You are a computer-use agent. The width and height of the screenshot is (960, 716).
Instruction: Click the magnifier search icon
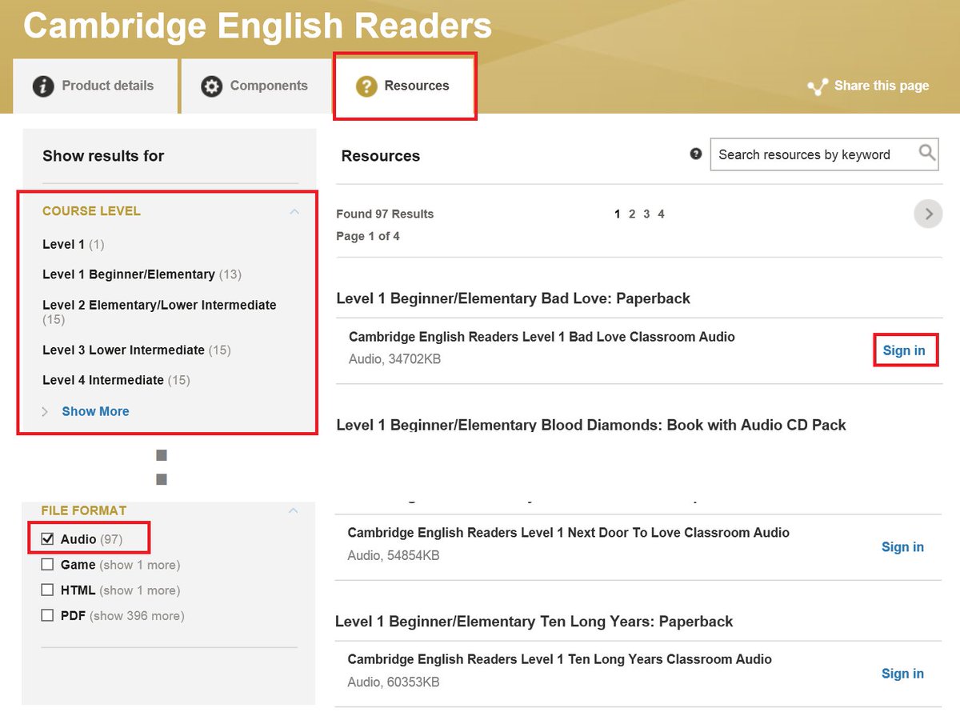pos(927,152)
